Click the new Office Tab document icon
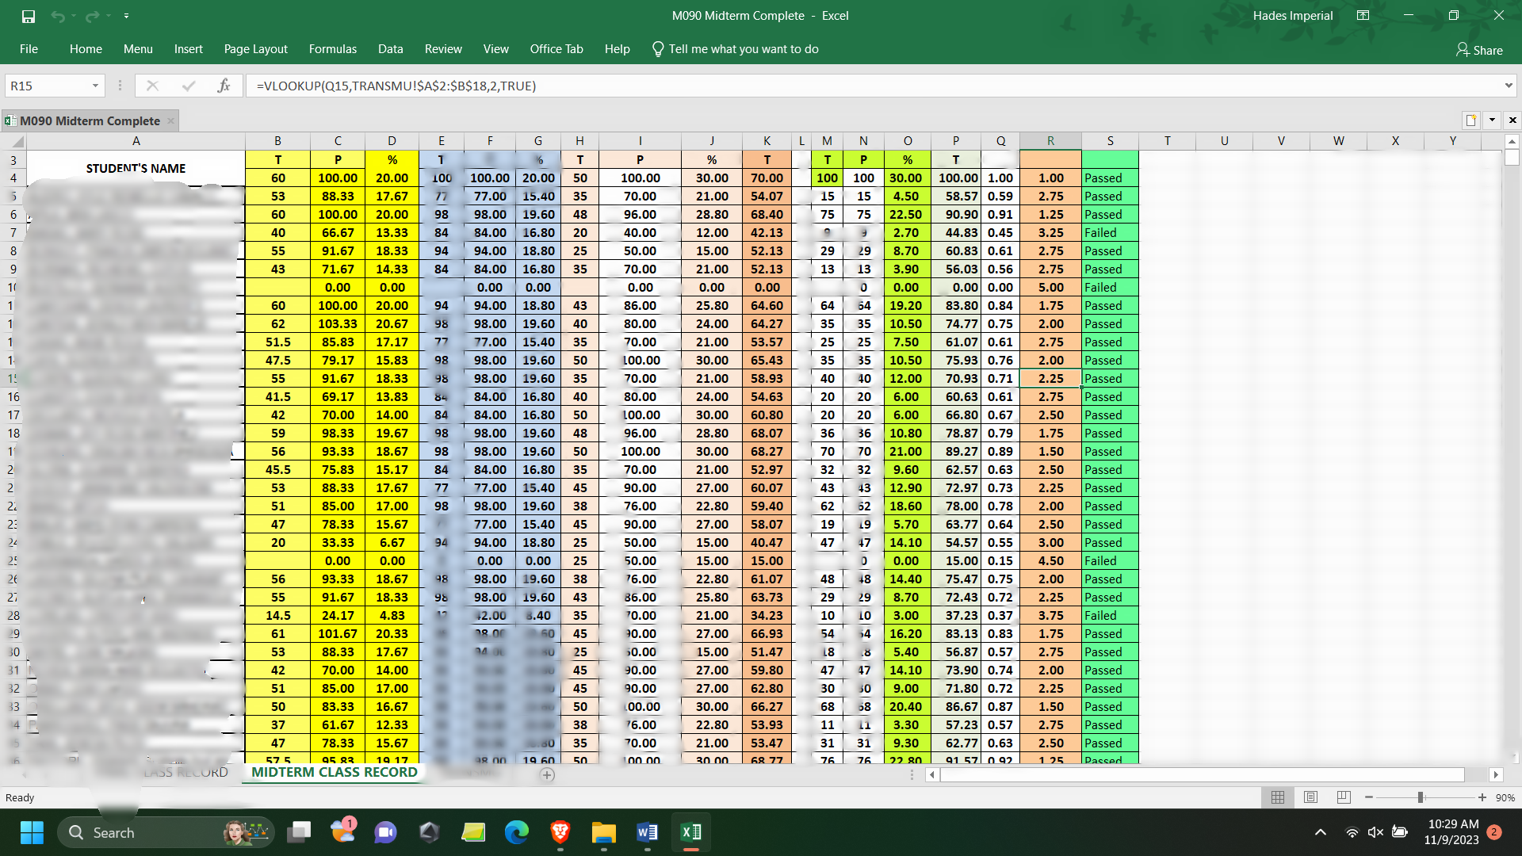The width and height of the screenshot is (1522, 856). coord(1471,120)
